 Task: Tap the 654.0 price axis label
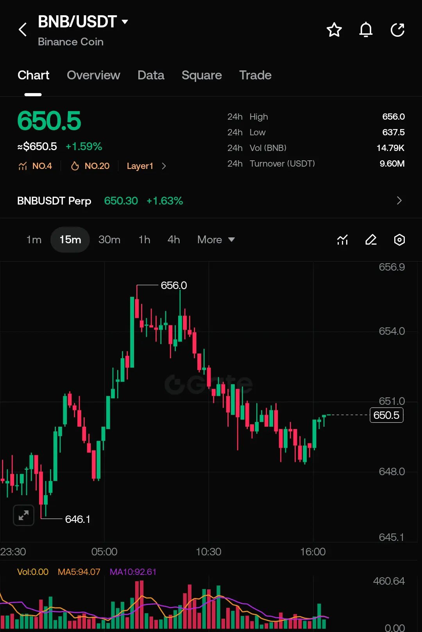tap(392, 331)
